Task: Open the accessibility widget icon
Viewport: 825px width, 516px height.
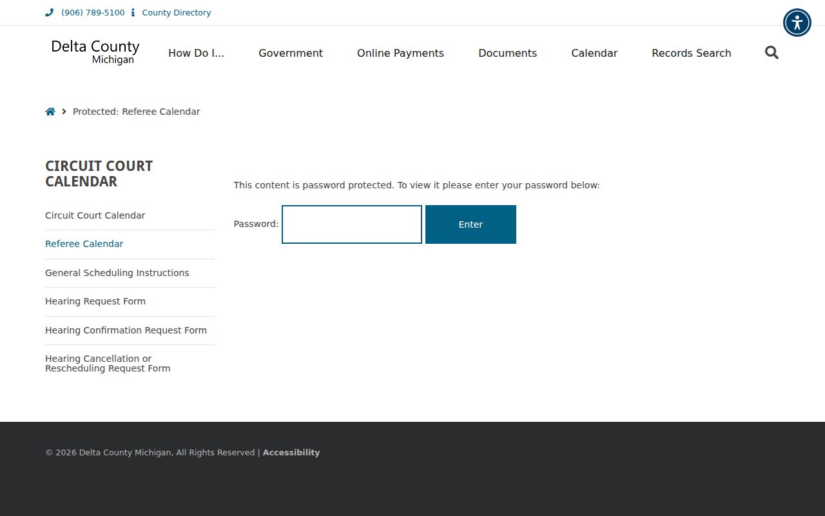Action: coord(797,23)
